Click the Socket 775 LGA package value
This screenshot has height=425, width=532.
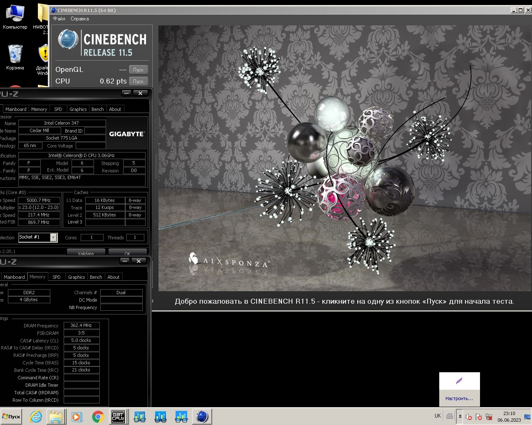62,138
